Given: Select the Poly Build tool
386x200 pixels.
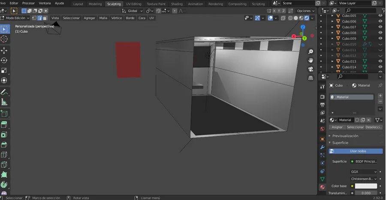Looking at the screenshot, I should pyautogui.click(x=4, y=174).
